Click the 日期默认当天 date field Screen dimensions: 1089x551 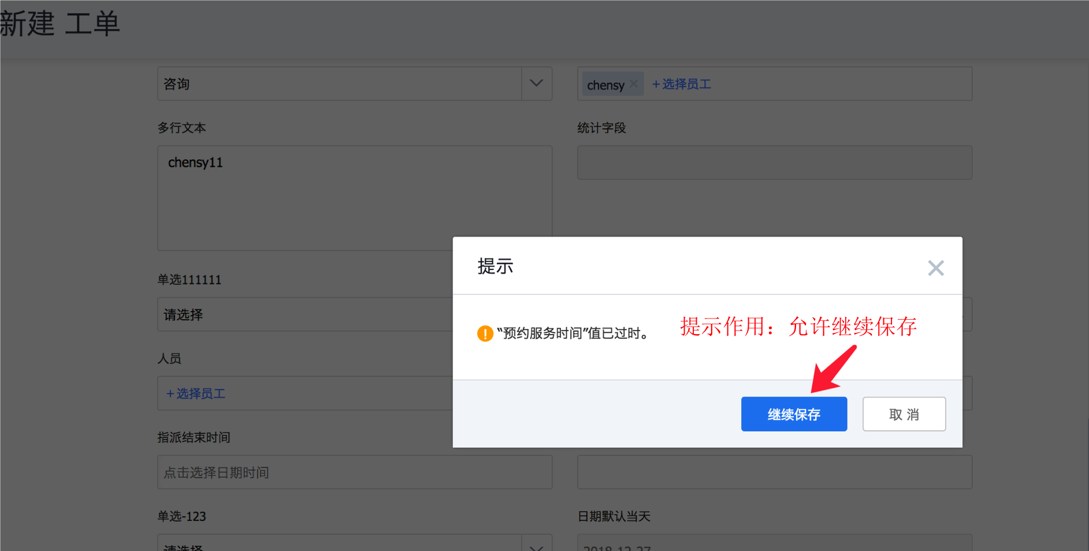pos(775,543)
